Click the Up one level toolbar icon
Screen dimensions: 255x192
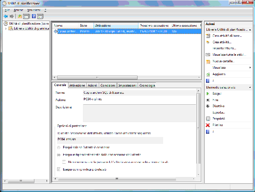coord(20,17)
